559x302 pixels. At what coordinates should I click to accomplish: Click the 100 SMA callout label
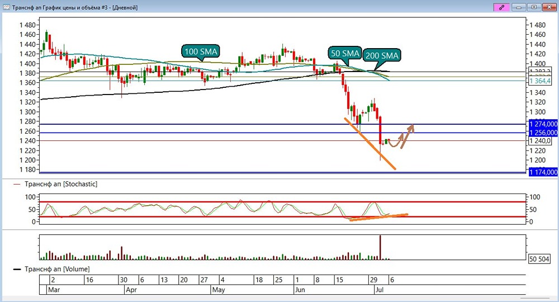click(201, 51)
